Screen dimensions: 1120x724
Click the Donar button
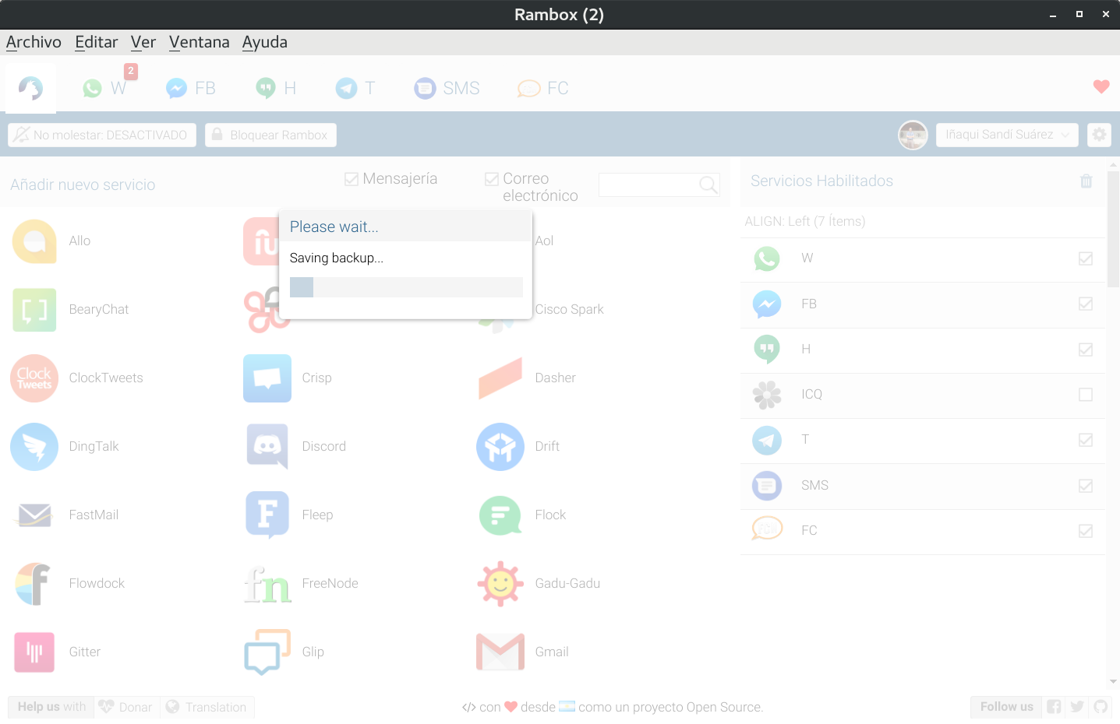(127, 707)
